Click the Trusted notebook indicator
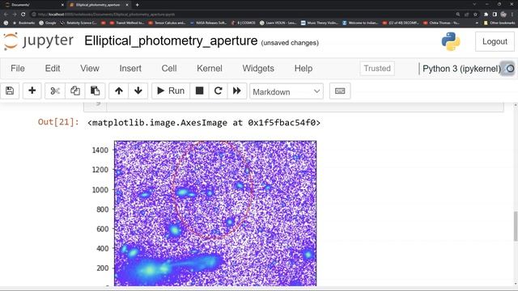Image resolution: width=518 pixels, height=291 pixels. tap(377, 68)
